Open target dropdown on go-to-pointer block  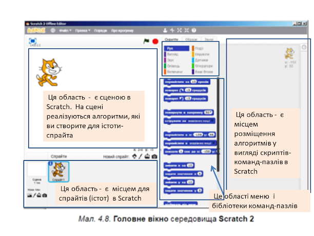point(202,143)
